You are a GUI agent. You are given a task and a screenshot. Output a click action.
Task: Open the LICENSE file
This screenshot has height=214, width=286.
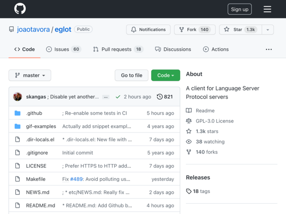tap(36, 166)
